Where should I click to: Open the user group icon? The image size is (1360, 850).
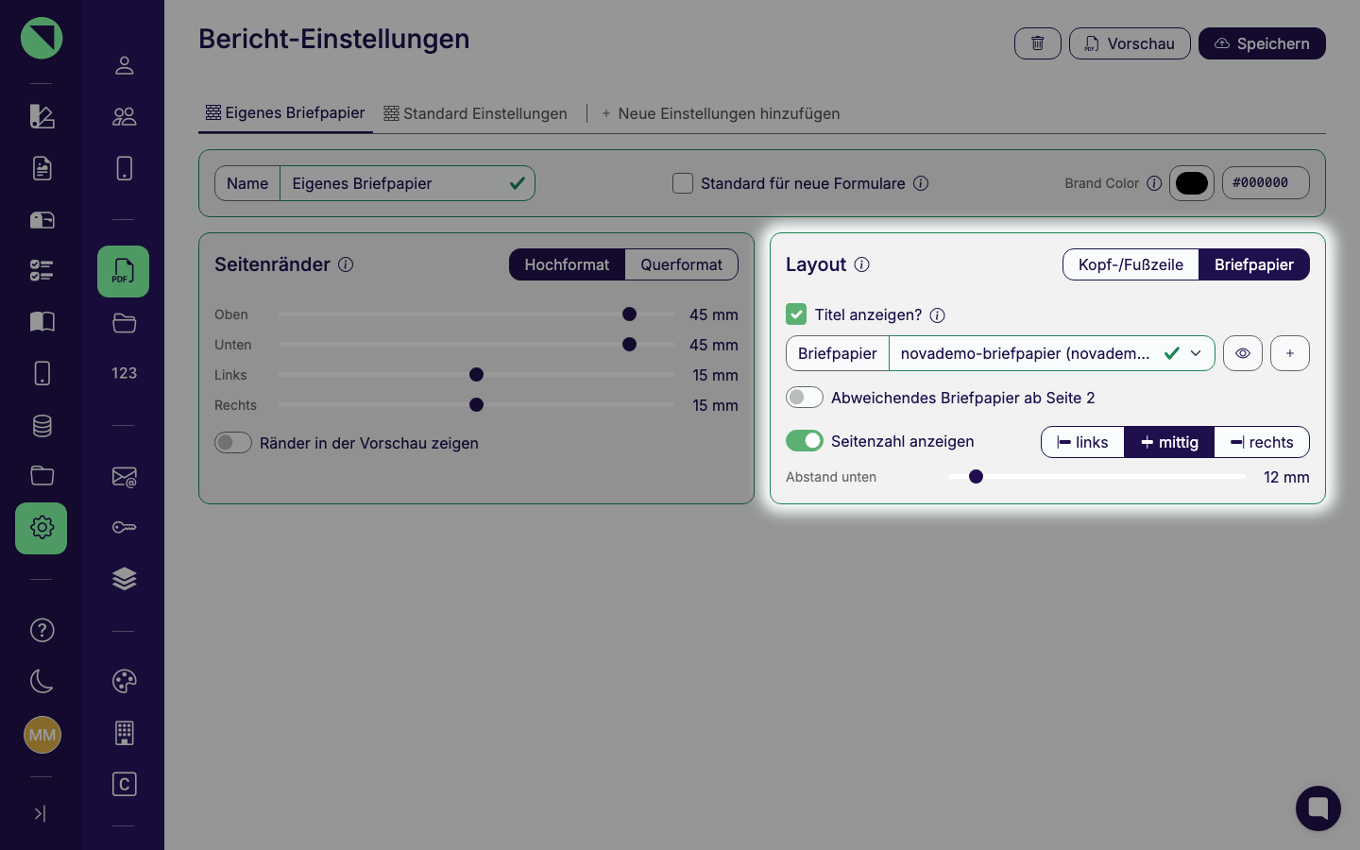124,117
